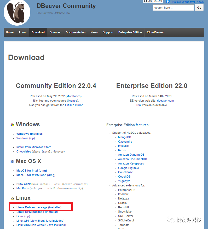Click the 'Snowflake' list entry
Screen dimensions: 208x229
125,212
